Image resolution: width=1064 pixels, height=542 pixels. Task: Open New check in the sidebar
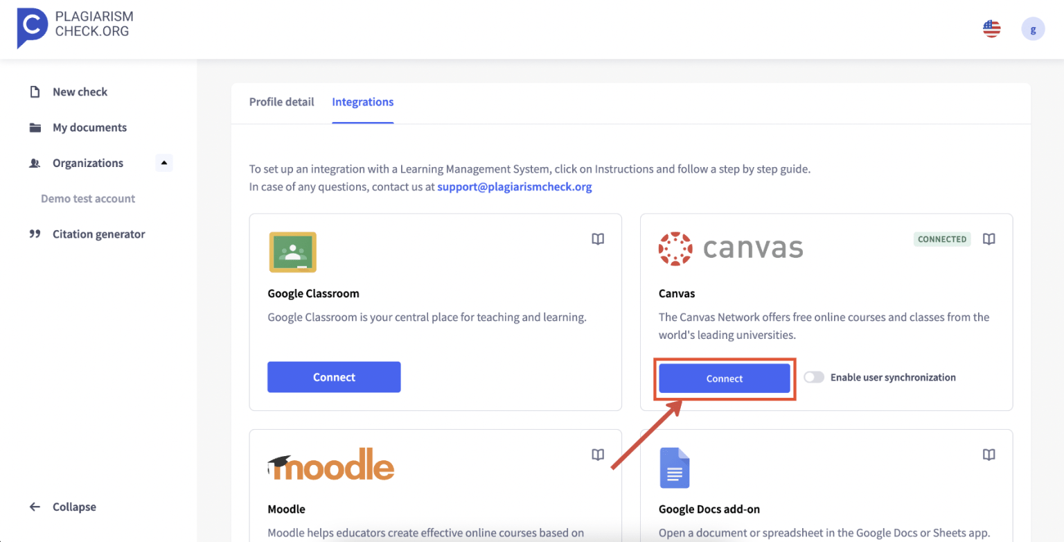[80, 92]
